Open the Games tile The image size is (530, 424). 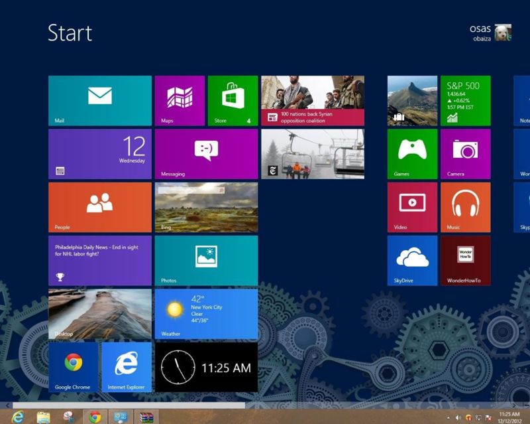coord(411,153)
